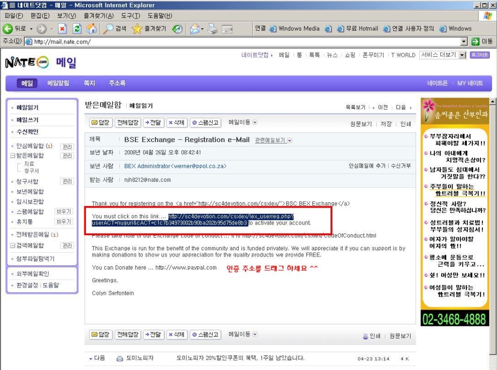Click the 목록보기 link
Image resolution: width=497 pixels, height=370 pixels.
[355, 107]
